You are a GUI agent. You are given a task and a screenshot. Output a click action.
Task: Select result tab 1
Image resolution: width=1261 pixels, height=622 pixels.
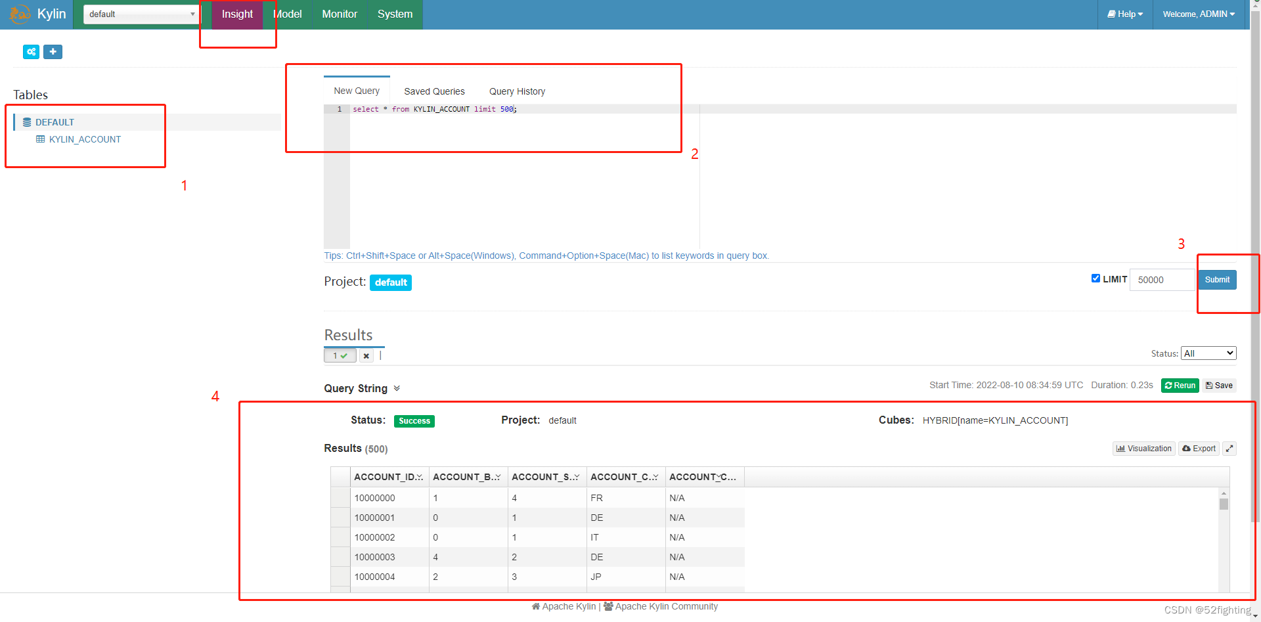(x=340, y=356)
